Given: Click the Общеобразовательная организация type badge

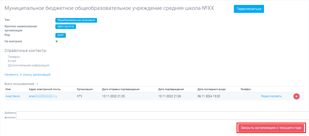Looking at the screenshot, I should point(76,20).
